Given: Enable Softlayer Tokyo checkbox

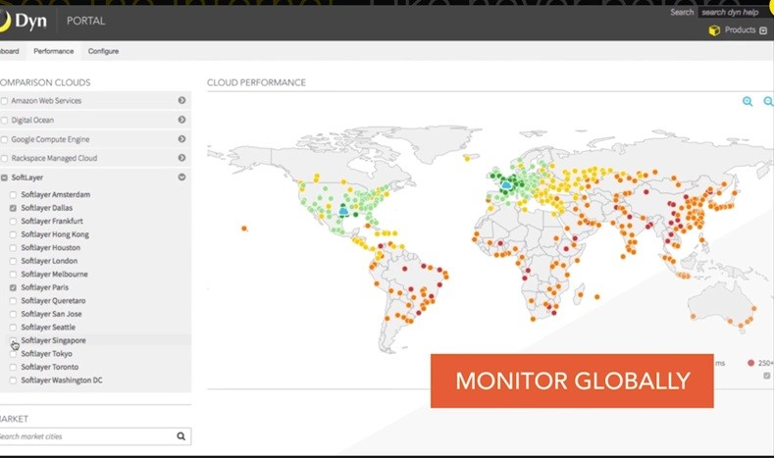Looking at the screenshot, I should click(x=14, y=354).
